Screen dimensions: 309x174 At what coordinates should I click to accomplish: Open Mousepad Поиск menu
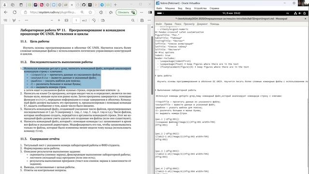point(178,24)
